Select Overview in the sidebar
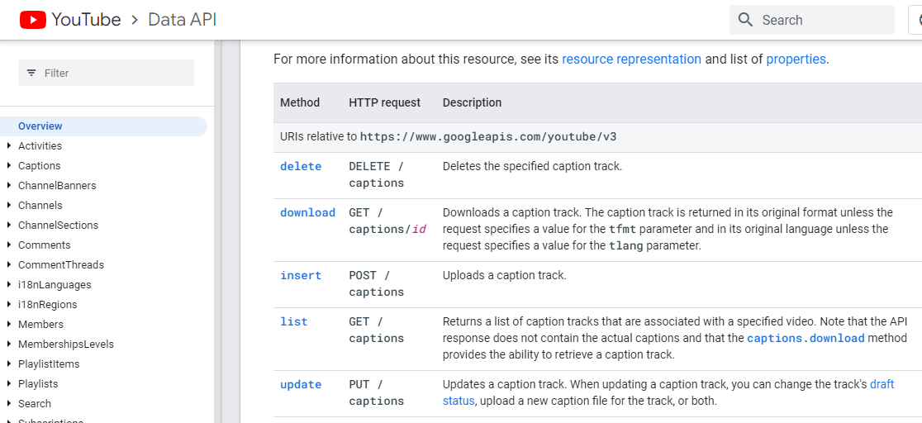 click(103, 126)
